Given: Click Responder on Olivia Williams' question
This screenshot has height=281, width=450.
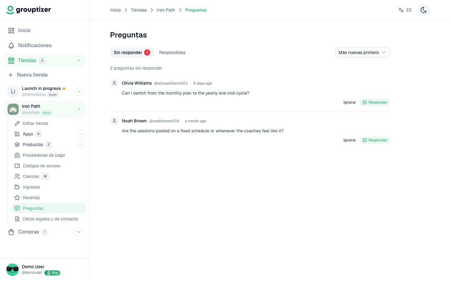Looking at the screenshot, I should pos(375,102).
